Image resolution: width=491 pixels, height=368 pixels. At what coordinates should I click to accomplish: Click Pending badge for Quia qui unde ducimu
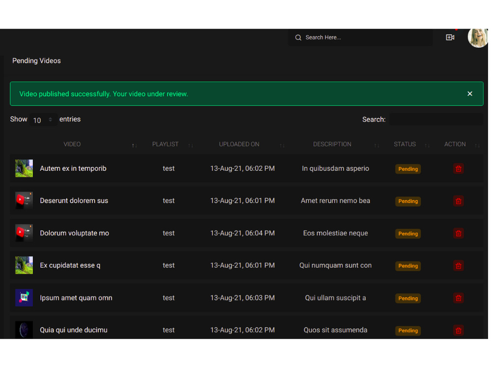coord(408,331)
